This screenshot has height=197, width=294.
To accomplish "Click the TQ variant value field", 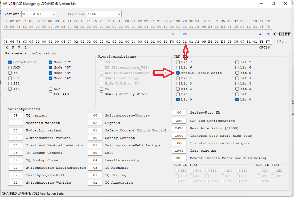I will pos(15,115).
